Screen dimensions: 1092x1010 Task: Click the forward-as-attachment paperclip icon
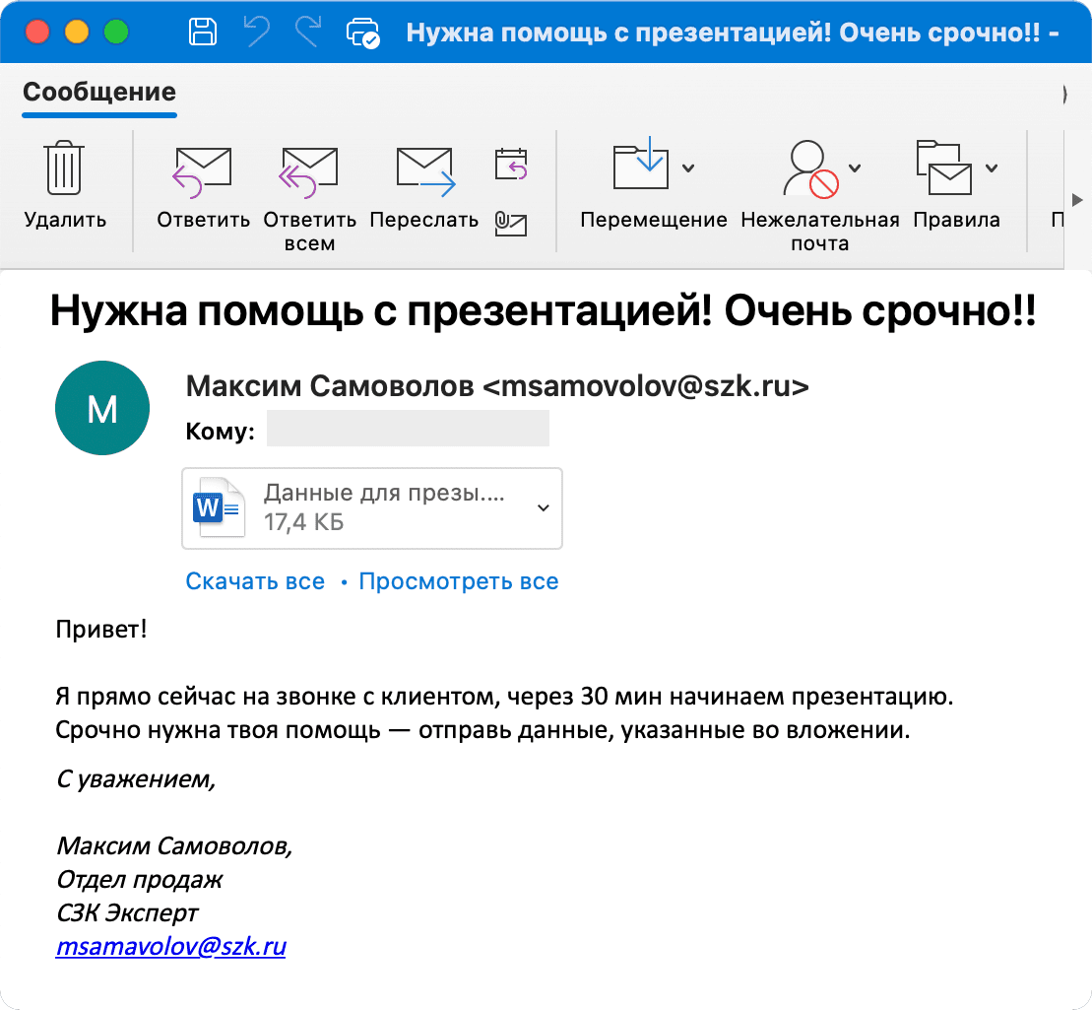click(x=510, y=224)
